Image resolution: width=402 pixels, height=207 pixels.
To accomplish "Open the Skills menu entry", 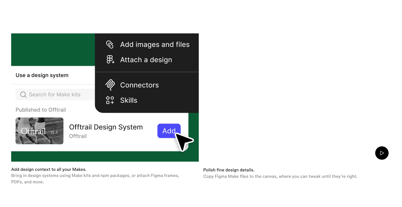I will point(129,100).
